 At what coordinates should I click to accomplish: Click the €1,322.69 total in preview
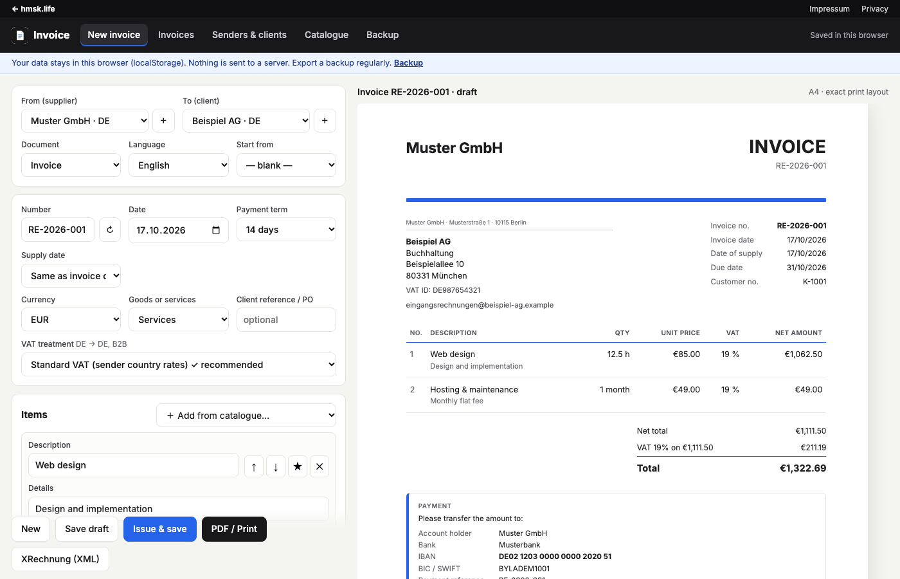click(x=803, y=468)
